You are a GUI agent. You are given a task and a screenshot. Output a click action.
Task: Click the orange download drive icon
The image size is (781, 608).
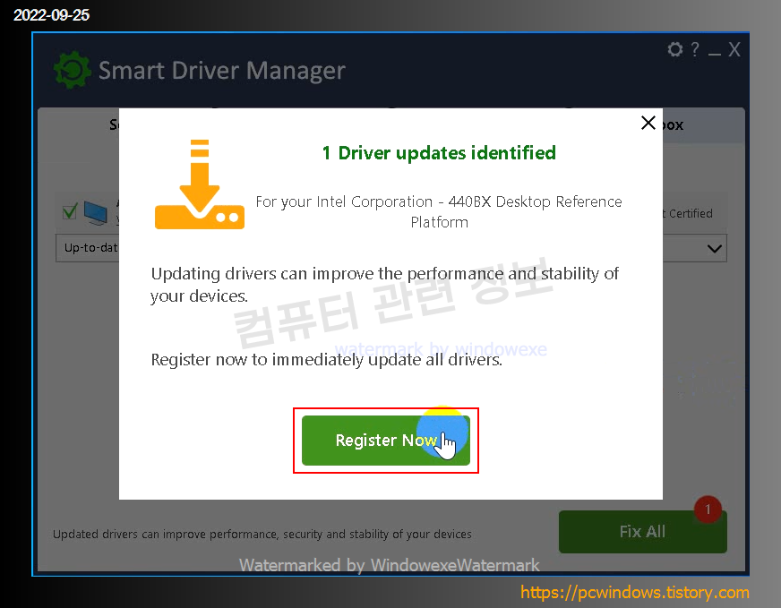tap(200, 184)
